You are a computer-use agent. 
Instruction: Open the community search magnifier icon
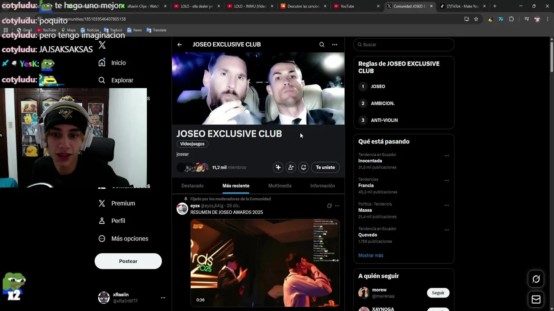(322, 44)
